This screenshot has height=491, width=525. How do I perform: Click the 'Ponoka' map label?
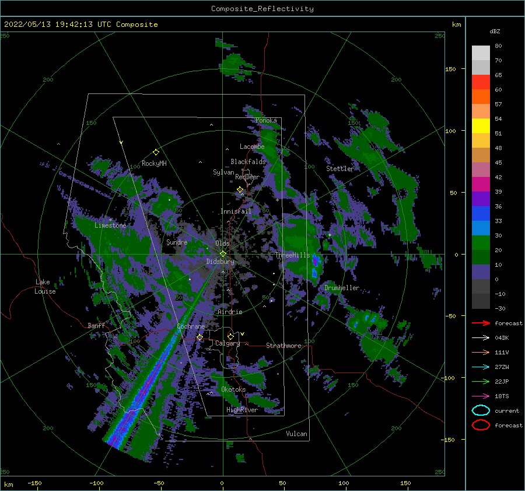(266, 120)
